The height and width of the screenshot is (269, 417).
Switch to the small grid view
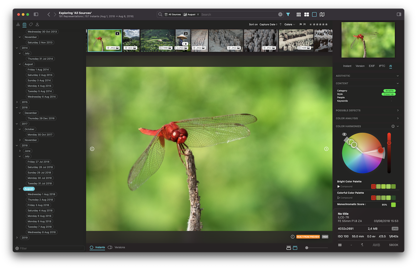pyautogui.click(x=299, y=14)
